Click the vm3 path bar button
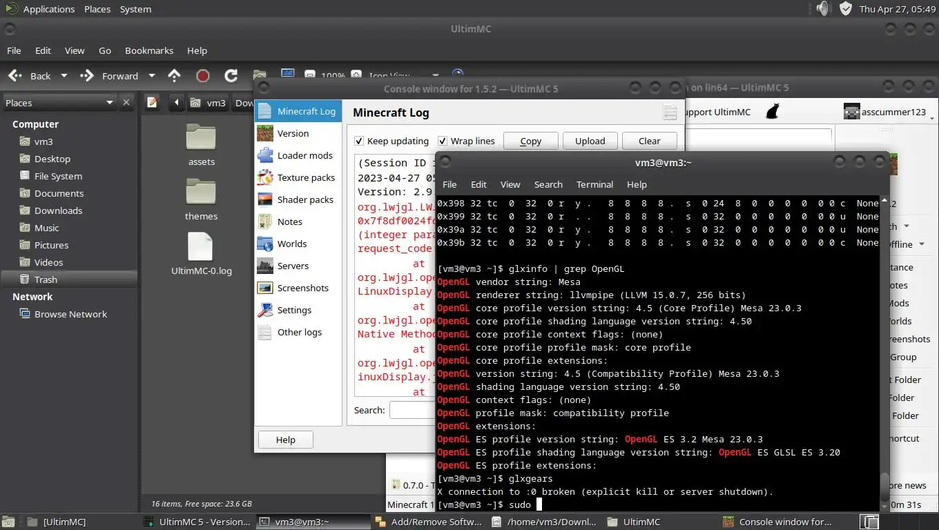This screenshot has height=530, width=939. click(x=208, y=102)
